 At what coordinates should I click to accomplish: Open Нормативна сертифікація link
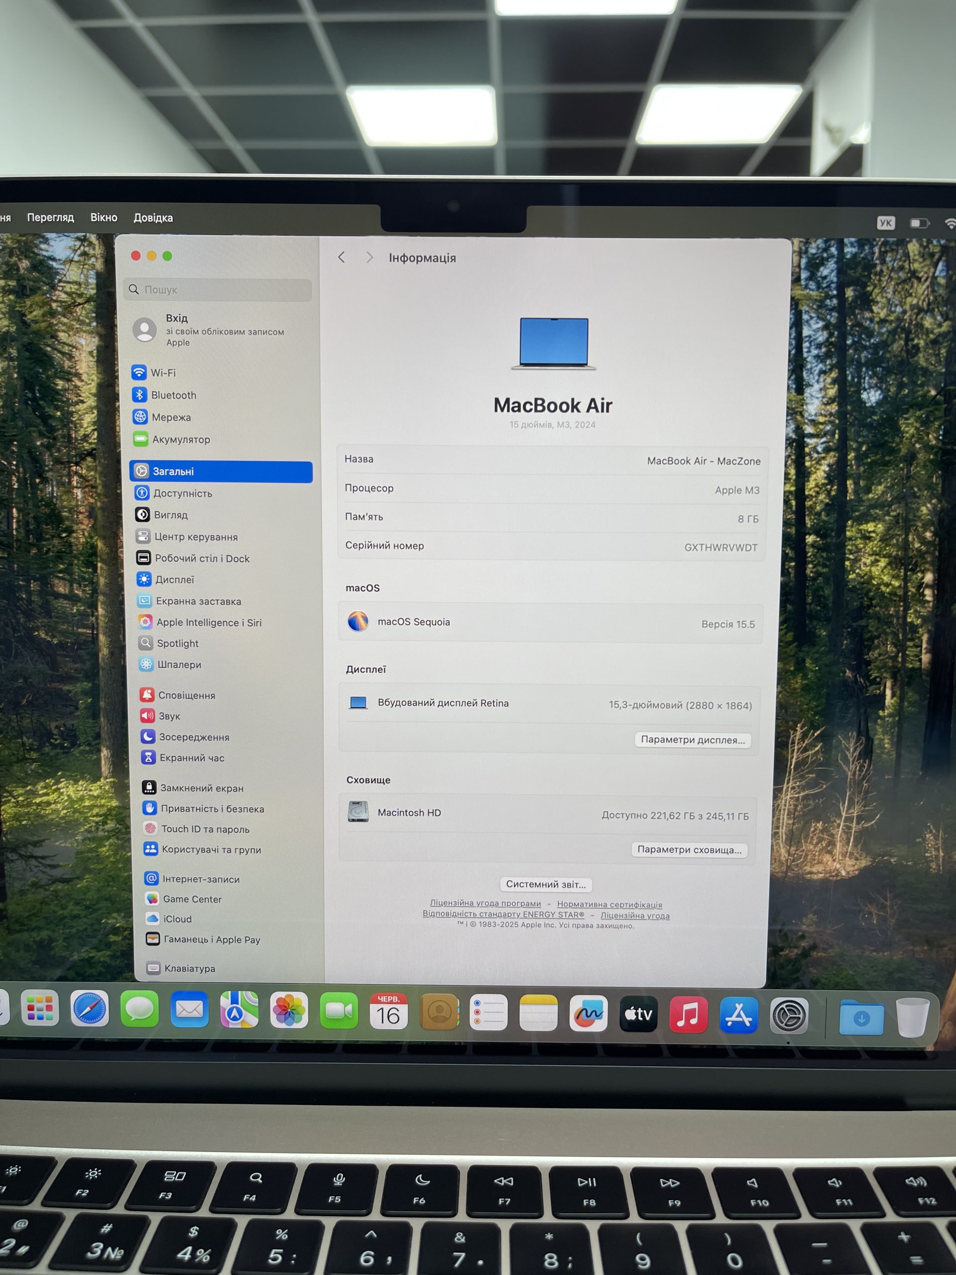pos(609,905)
